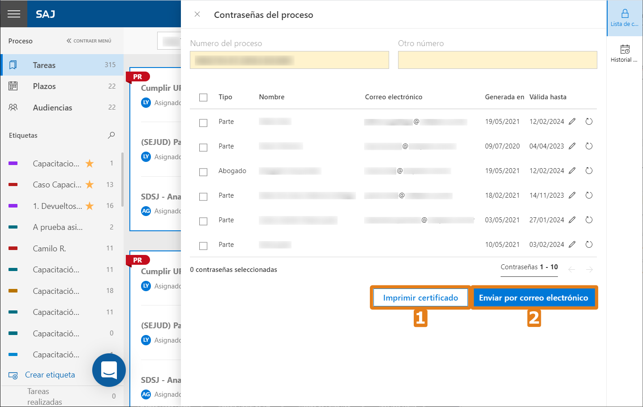
Task: Regenerate password valid until 14/11/2023
Action: point(589,195)
